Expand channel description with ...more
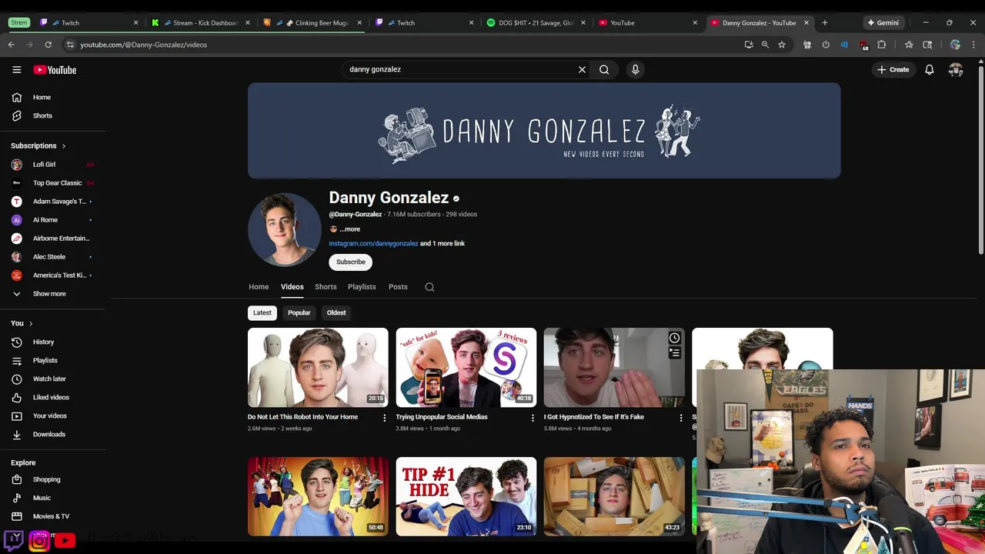Viewport: 985px width, 554px height. point(350,229)
